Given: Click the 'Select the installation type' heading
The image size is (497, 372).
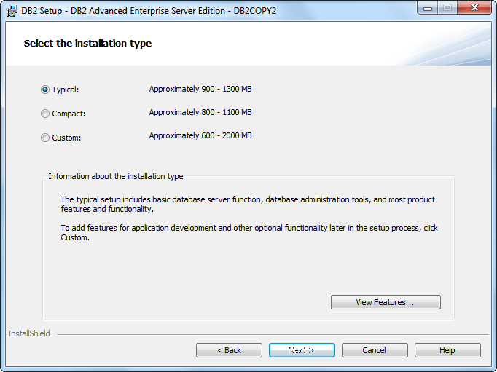Looking at the screenshot, I should tap(87, 44).
